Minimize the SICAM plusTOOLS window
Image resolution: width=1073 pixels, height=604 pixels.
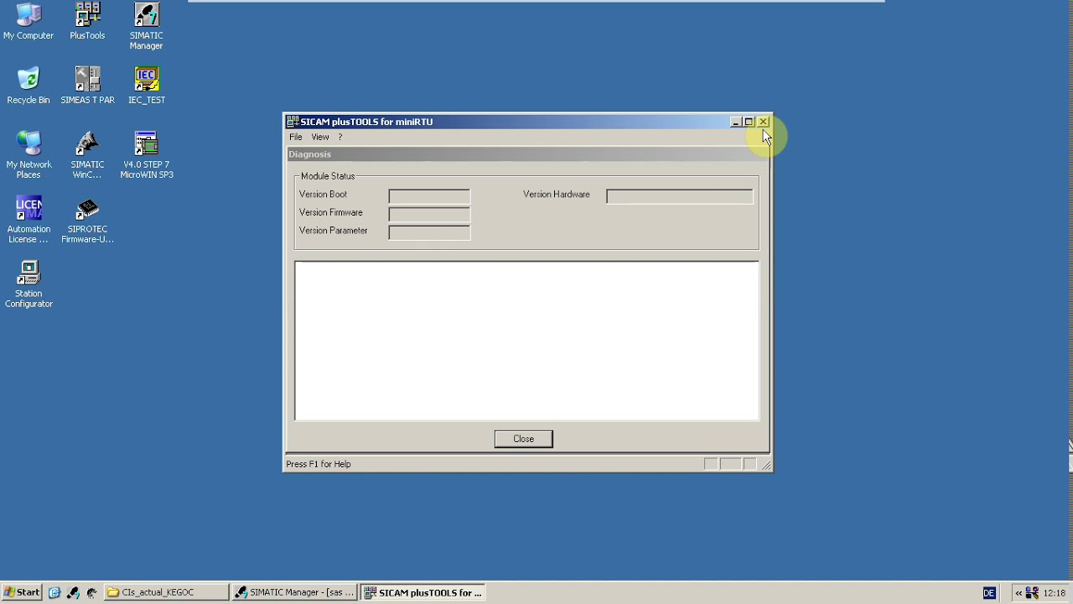pos(736,122)
